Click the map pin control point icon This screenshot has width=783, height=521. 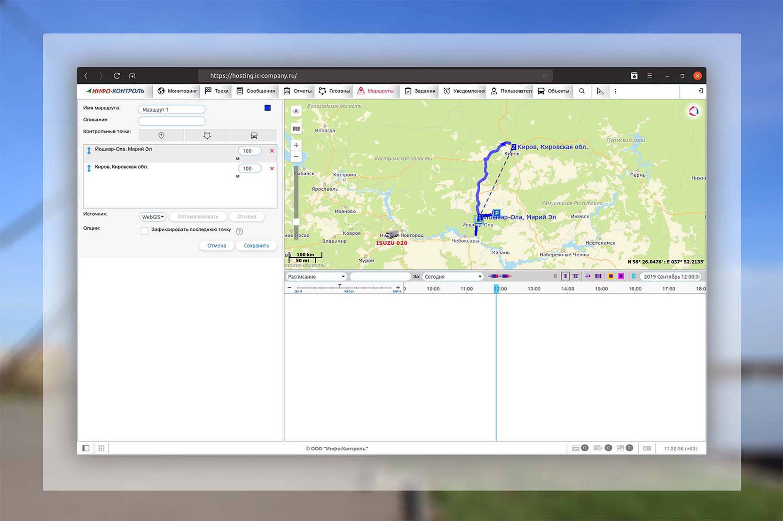click(x=161, y=136)
